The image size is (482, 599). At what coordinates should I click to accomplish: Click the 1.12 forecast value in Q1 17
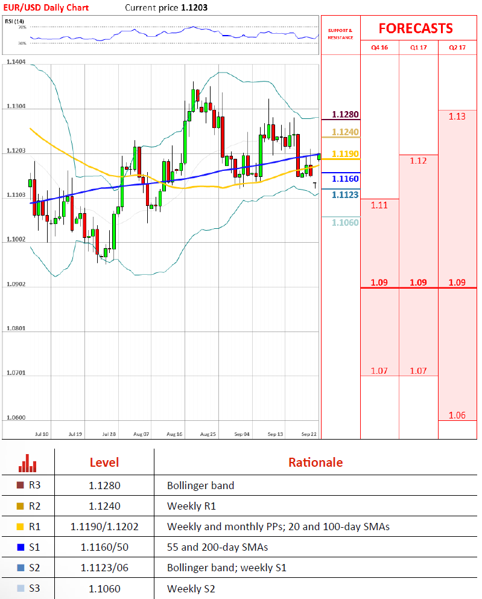[x=418, y=161]
